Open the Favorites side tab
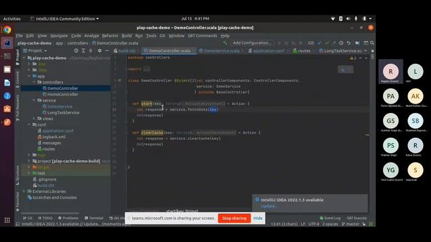The width and height of the screenshot is (431, 242). [18, 202]
